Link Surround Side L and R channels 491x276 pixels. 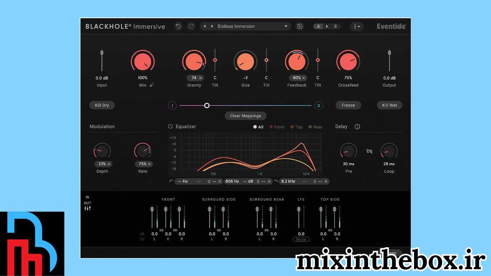[x=219, y=230]
